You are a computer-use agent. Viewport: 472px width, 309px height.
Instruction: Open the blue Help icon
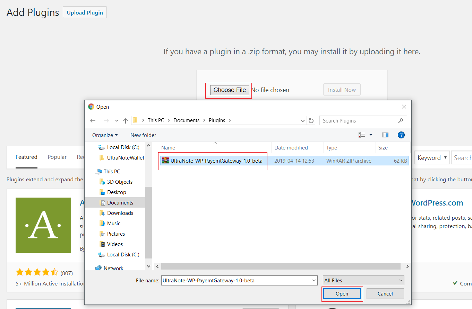tap(401, 135)
